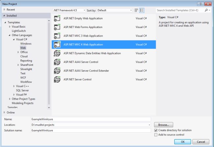Screen dimensions: 214x147
Task: Click the AJAX Server Control Extender icon
Action: coord(57,71)
